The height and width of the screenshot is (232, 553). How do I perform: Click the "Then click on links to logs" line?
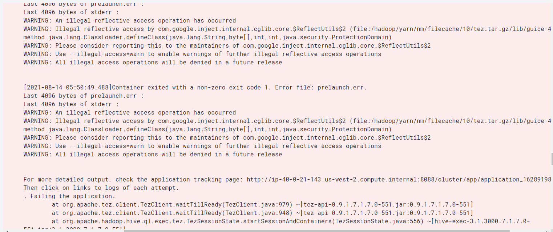[x=101, y=188]
